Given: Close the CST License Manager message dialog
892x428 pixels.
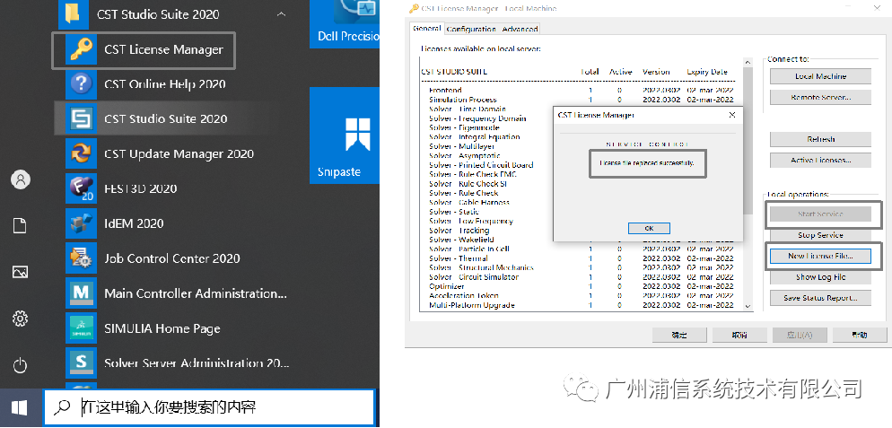Looking at the screenshot, I should 732,115.
